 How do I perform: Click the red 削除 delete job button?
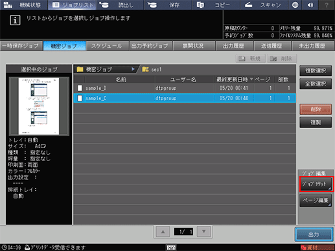coord(316,109)
